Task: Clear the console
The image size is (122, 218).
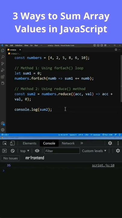Action: click(x=13, y=151)
